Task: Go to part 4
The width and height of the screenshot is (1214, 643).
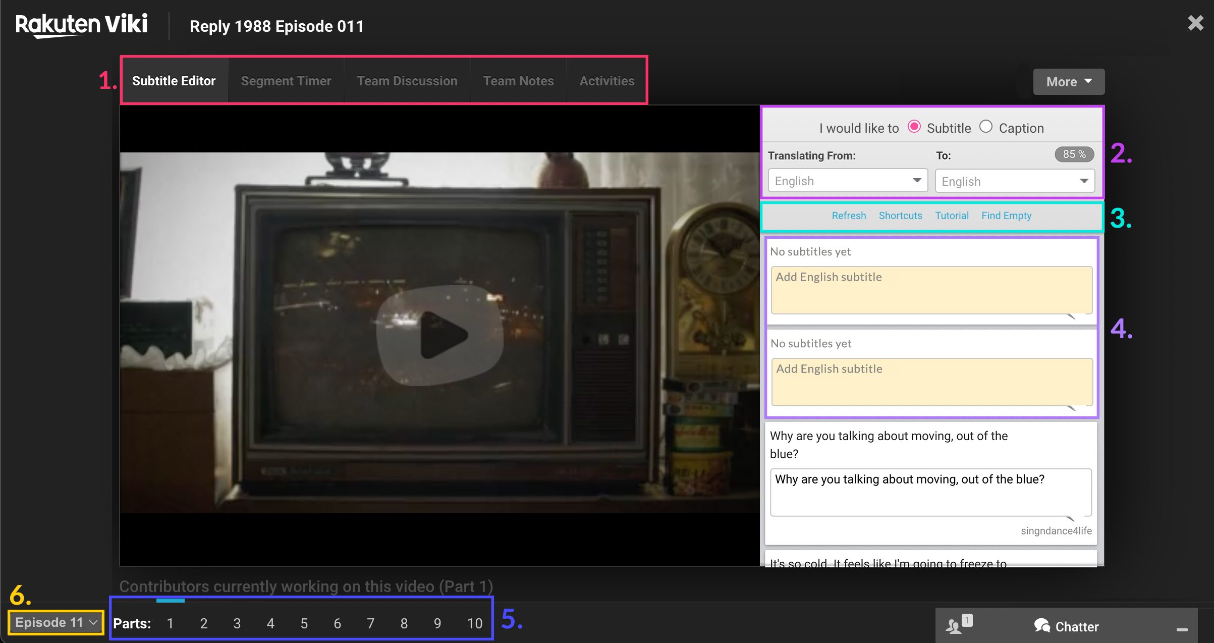Action: click(x=270, y=623)
